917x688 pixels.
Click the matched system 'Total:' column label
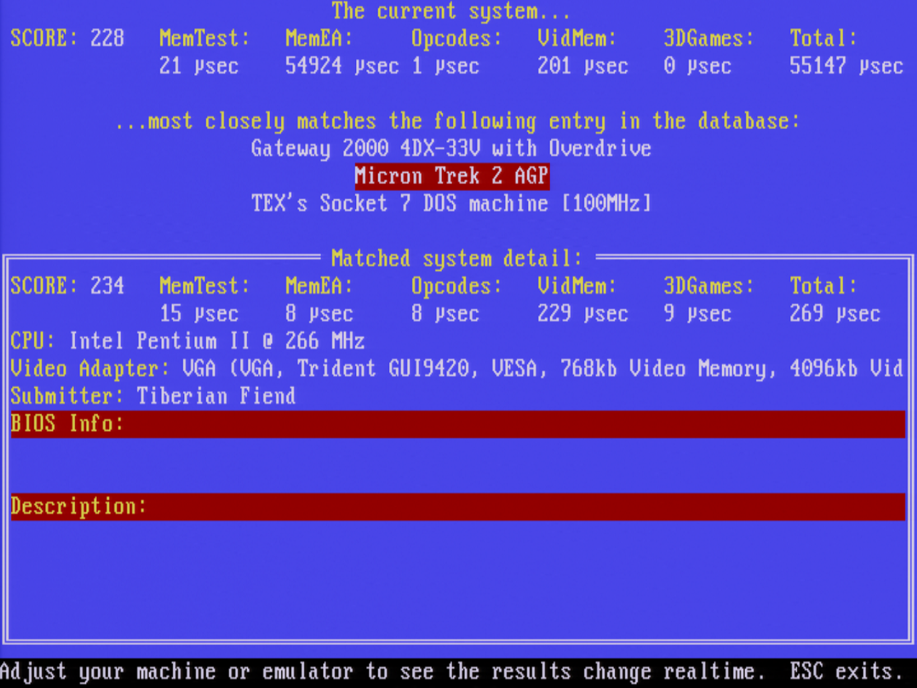824,286
